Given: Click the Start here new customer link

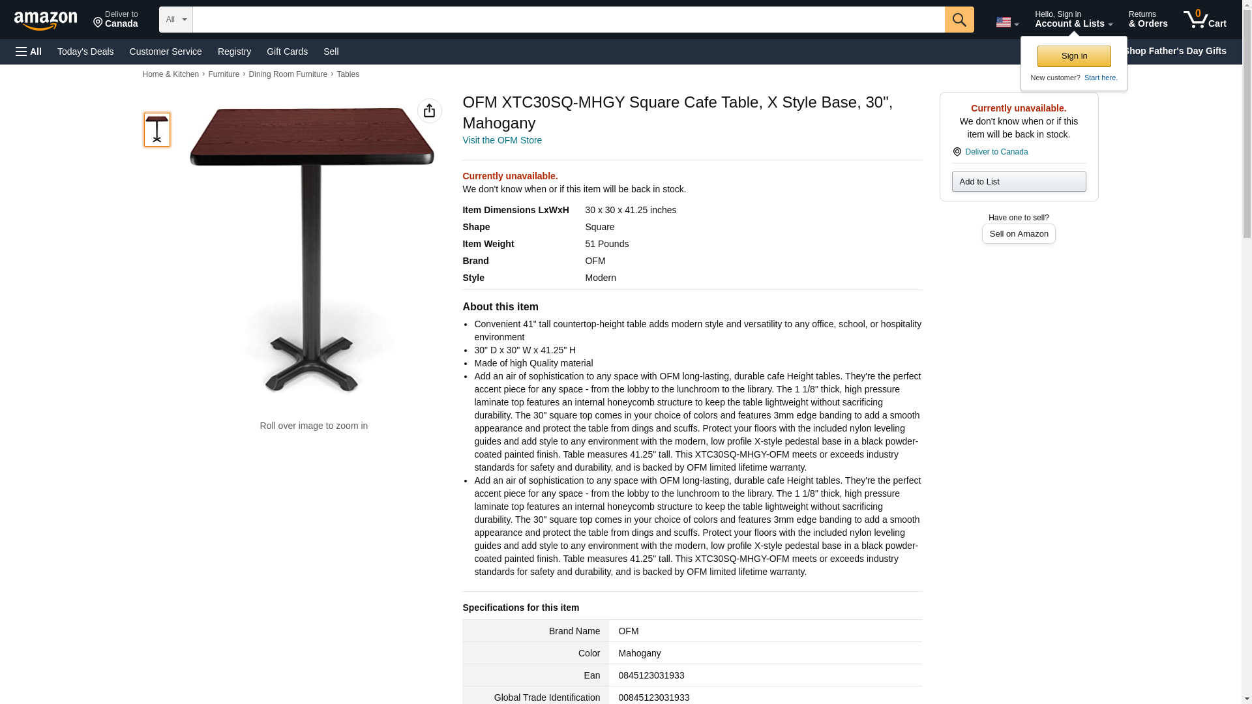Looking at the screenshot, I should click(x=1100, y=78).
